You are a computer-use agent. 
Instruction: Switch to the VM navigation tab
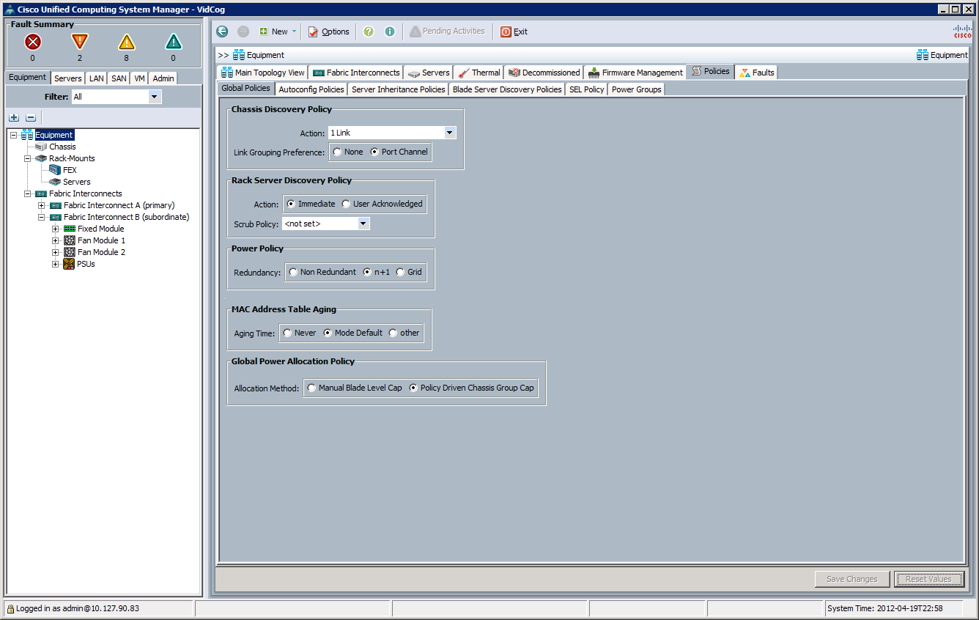139,78
